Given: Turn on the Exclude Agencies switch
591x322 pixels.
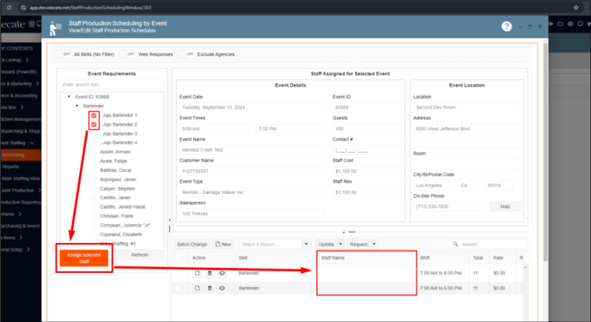Looking at the screenshot, I should (x=186, y=54).
